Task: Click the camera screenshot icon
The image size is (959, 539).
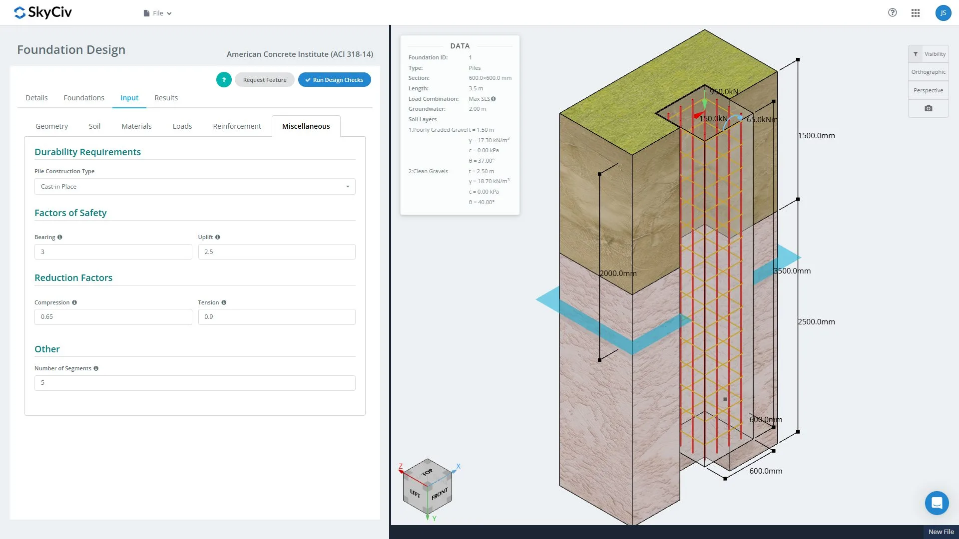Action: [928, 108]
